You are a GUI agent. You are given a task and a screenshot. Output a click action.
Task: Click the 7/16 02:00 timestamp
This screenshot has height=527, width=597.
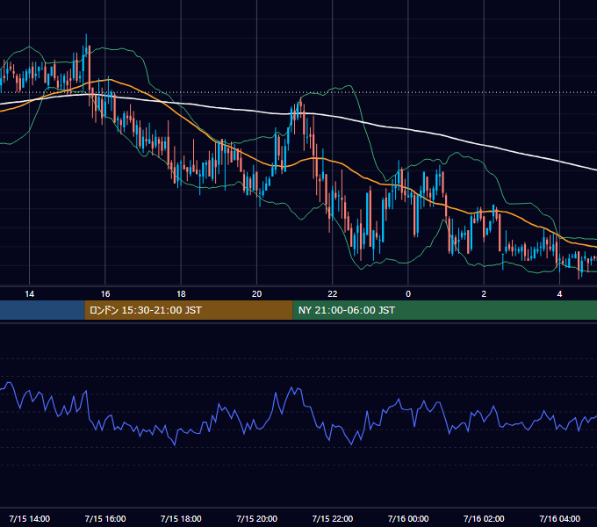(x=484, y=518)
